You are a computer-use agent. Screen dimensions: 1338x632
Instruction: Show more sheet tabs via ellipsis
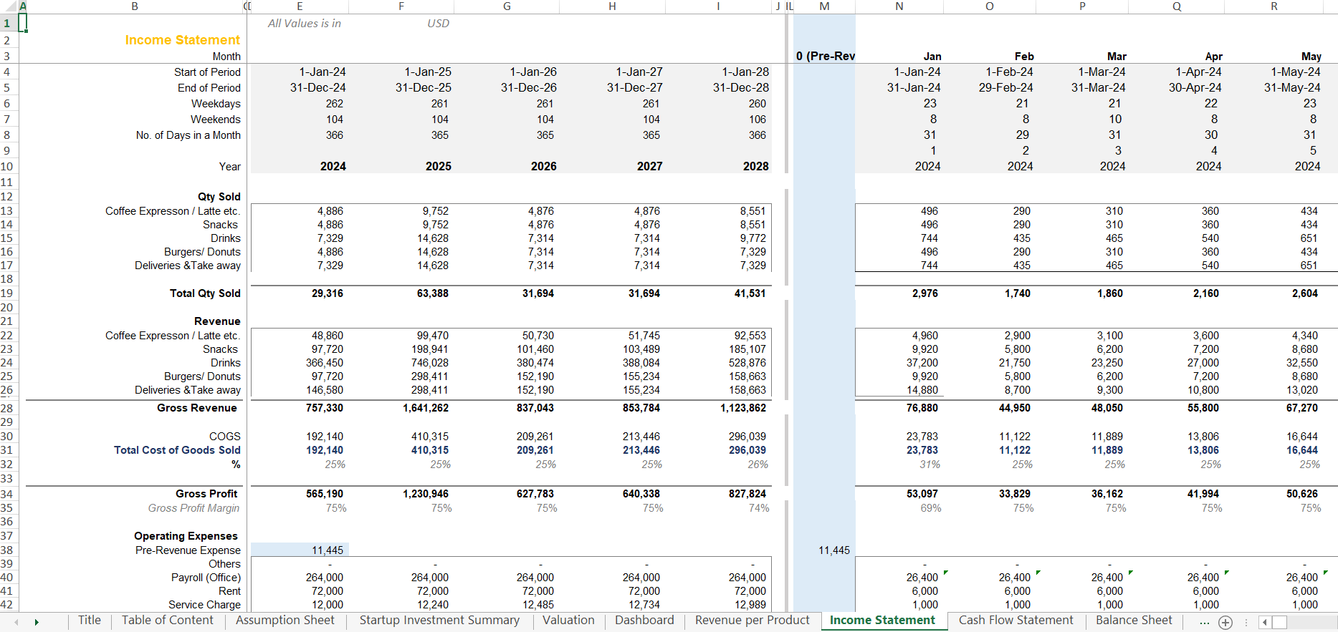1204,622
